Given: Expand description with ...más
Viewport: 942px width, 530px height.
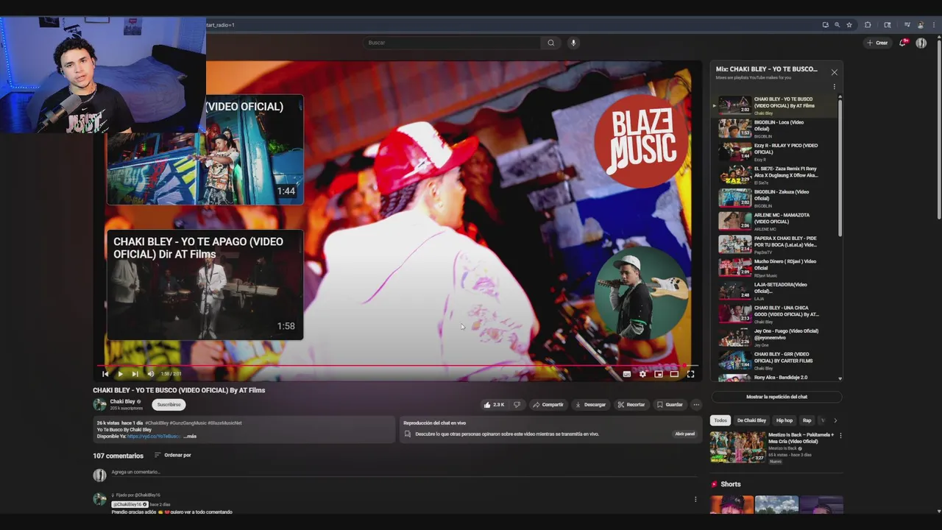Looking at the screenshot, I should point(190,436).
